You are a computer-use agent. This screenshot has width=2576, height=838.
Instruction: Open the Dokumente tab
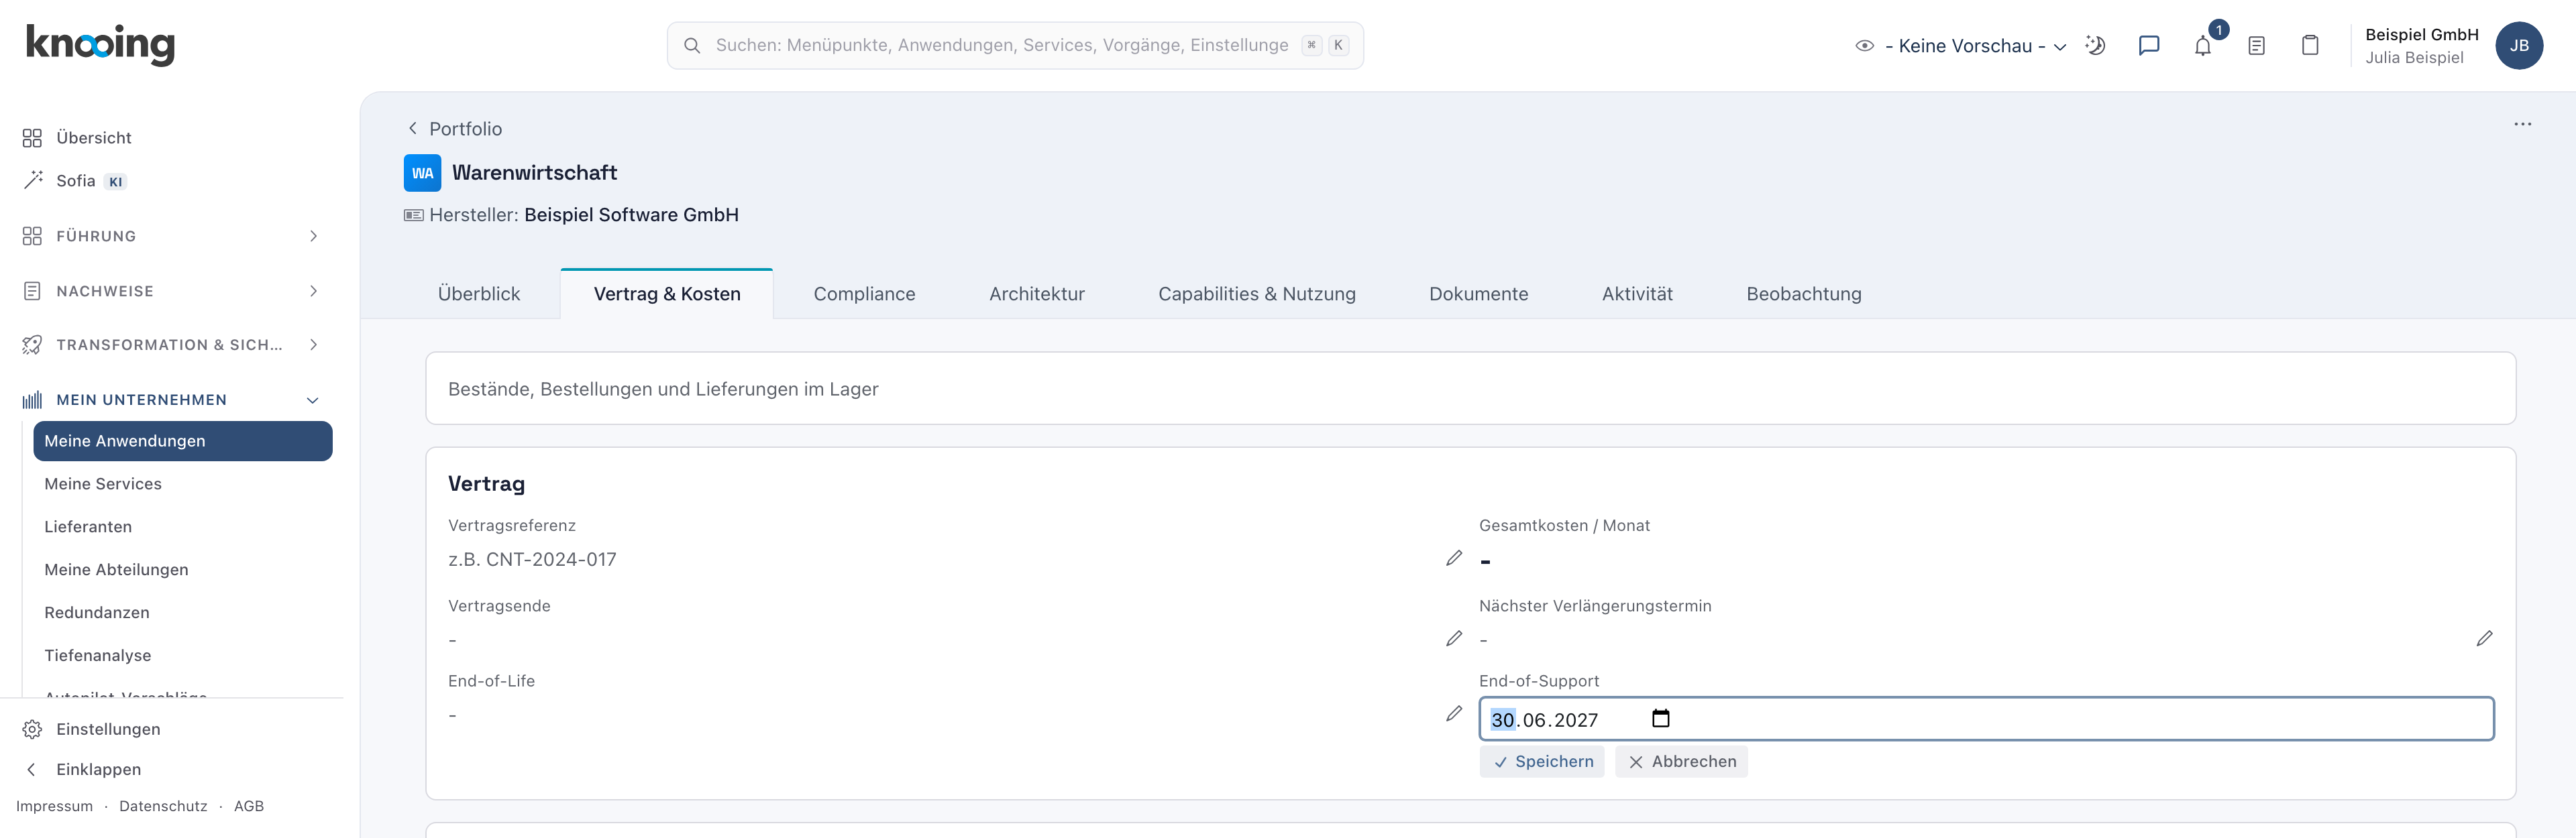pyautogui.click(x=1479, y=294)
